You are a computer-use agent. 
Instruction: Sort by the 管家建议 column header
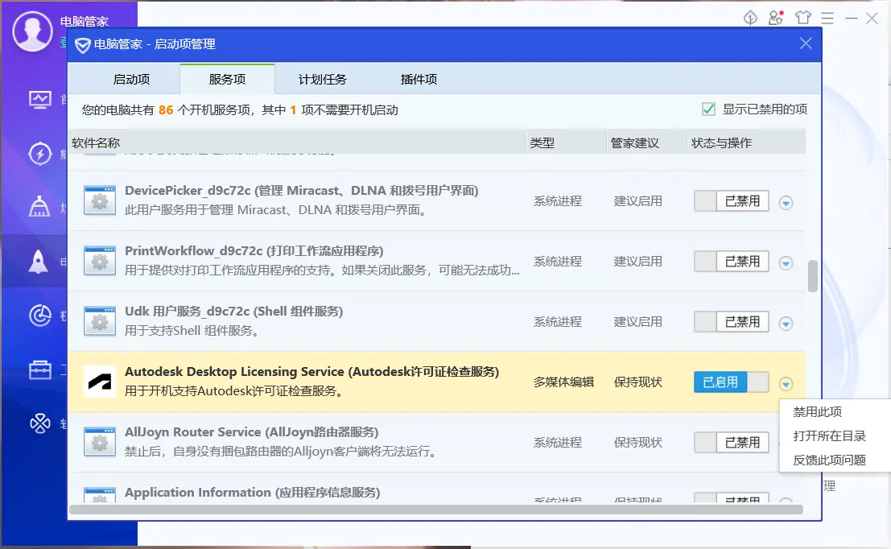point(646,142)
